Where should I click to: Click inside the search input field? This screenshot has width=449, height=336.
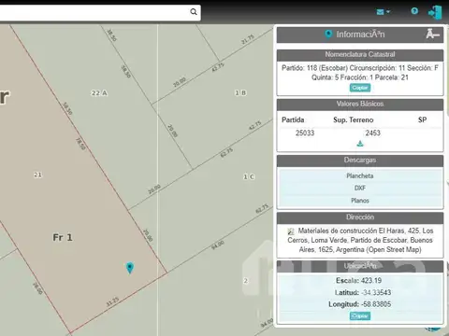point(94,12)
